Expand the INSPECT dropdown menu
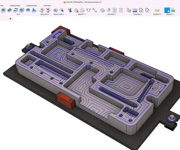The height and width of the screenshot is (150, 180). 157,14
